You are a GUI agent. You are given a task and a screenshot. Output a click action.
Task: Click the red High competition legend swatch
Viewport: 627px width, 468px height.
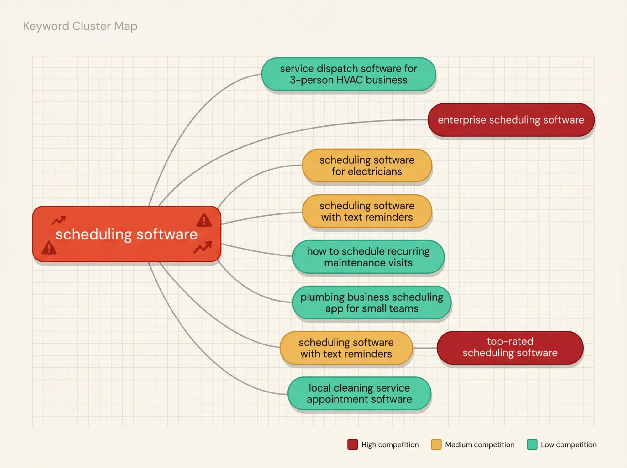(353, 444)
